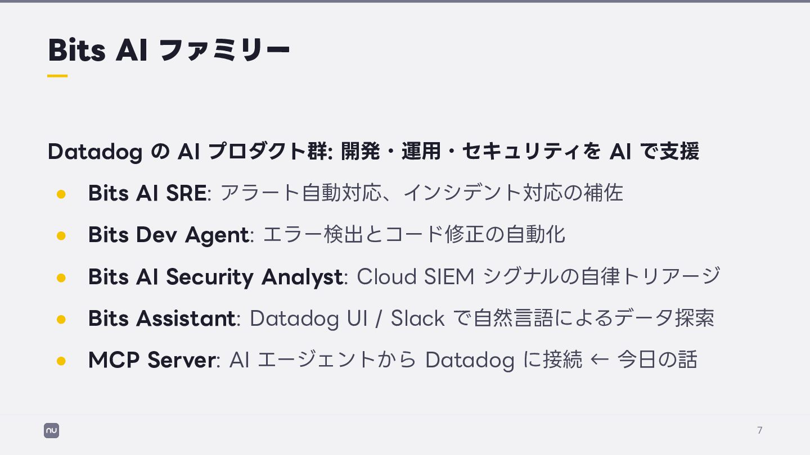This screenshot has height=455, width=810.
Task: Click the bullet beside Bits AI Security Analyst
Action: [61, 277]
